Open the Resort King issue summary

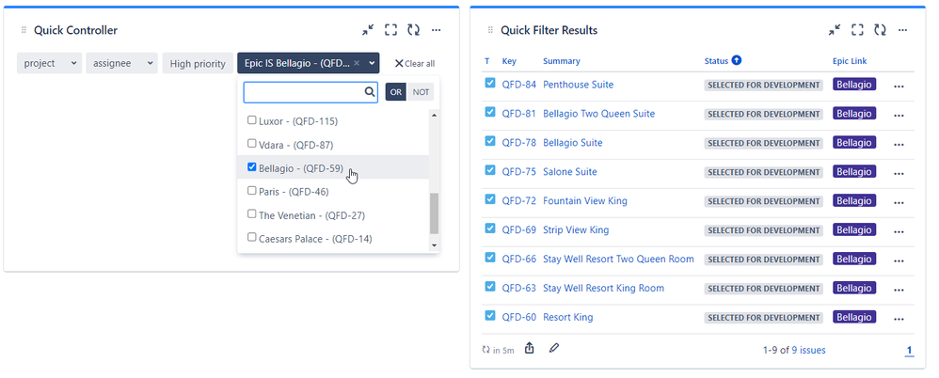pos(567,317)
